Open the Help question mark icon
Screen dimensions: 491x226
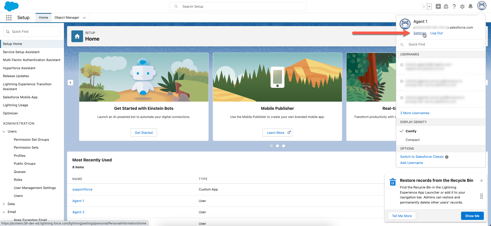pos(454,7)
